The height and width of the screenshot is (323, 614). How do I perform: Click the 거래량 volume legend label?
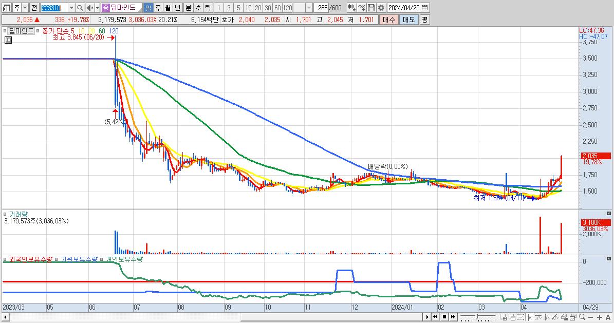(18, 214)
